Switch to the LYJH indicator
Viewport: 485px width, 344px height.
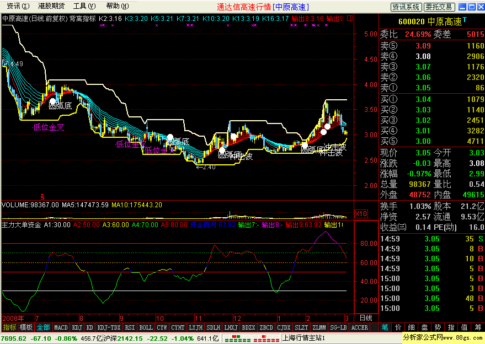coord(196,327)
